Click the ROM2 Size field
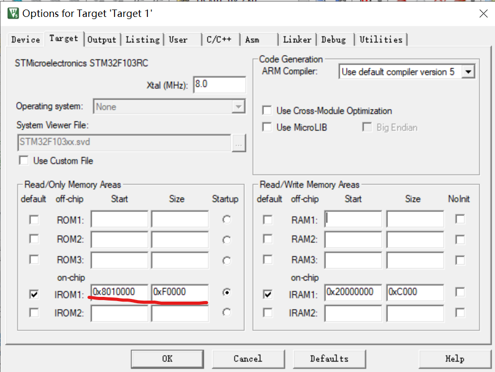495x372 pixels. pyautogui.click(x=180, y=240)
